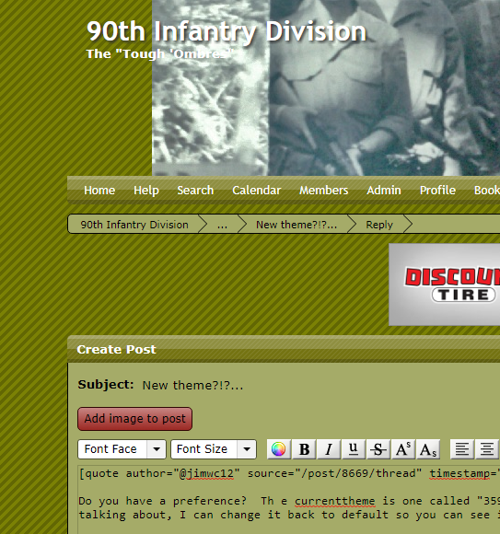Toggle underline formatting
This screenshot has height=534, width=500.
(354, 449)
